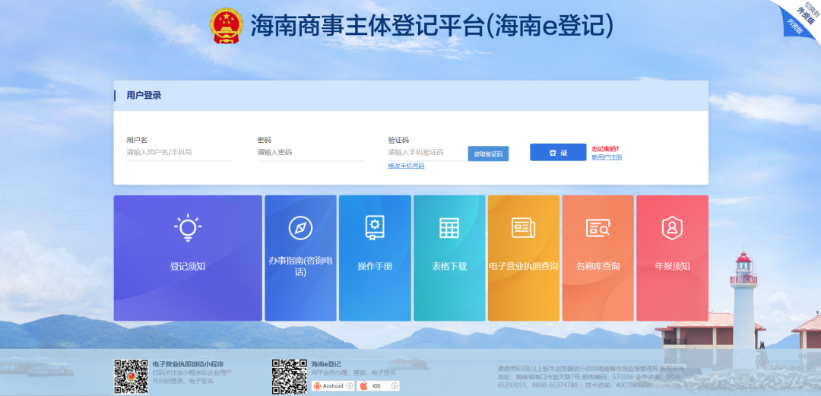This screenshot has width=821, height=396.
Task: Click the manual book icon for 操作手册
Action: click(375, 228)
